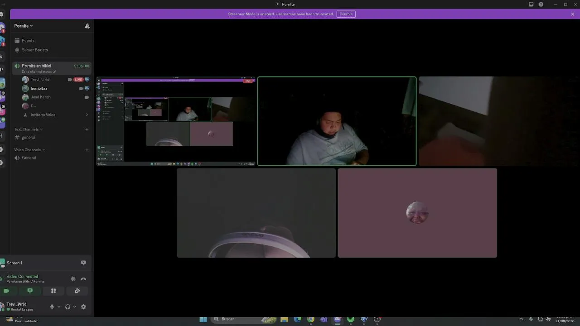Open the taskbar clock and date
Viewport: 580px width, 326px height.
click(565, 319)
